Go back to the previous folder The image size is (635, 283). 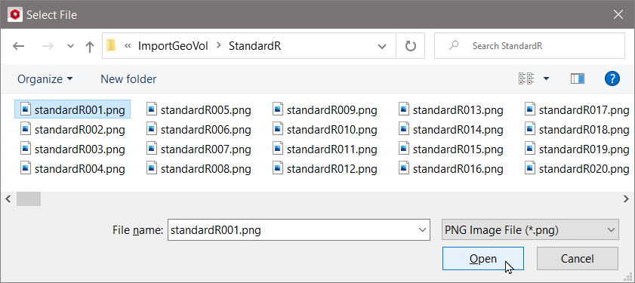point(19,46)
